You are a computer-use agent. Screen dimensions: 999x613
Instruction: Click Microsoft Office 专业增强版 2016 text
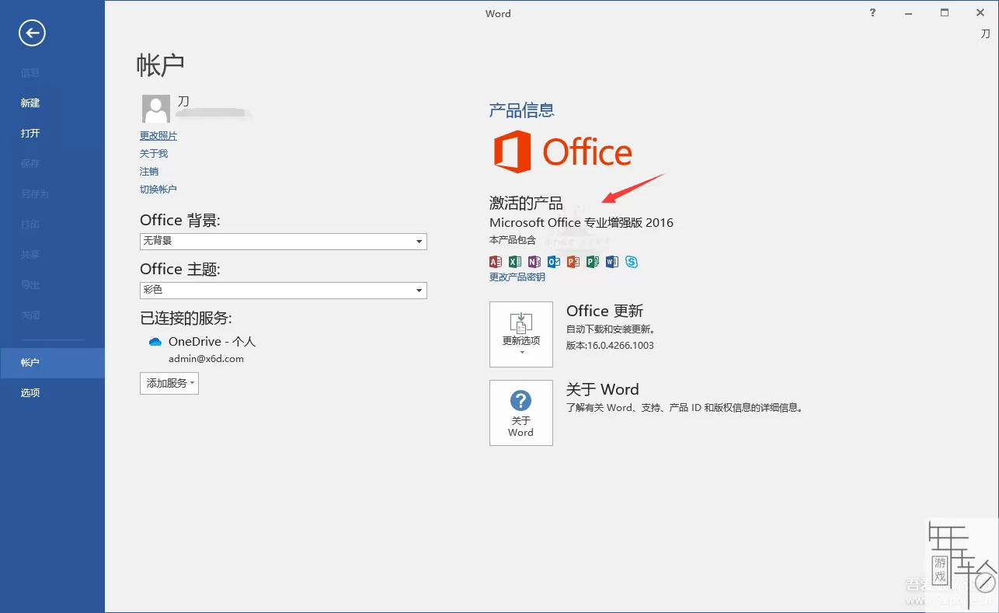tap(581, 223)
